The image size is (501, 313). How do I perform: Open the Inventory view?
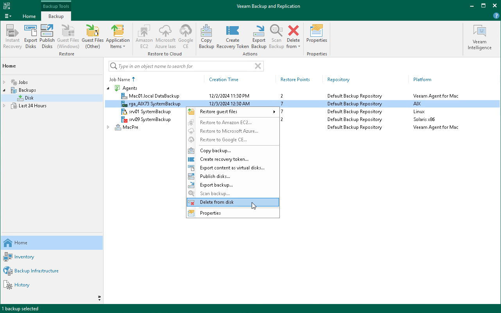[52, 257]
